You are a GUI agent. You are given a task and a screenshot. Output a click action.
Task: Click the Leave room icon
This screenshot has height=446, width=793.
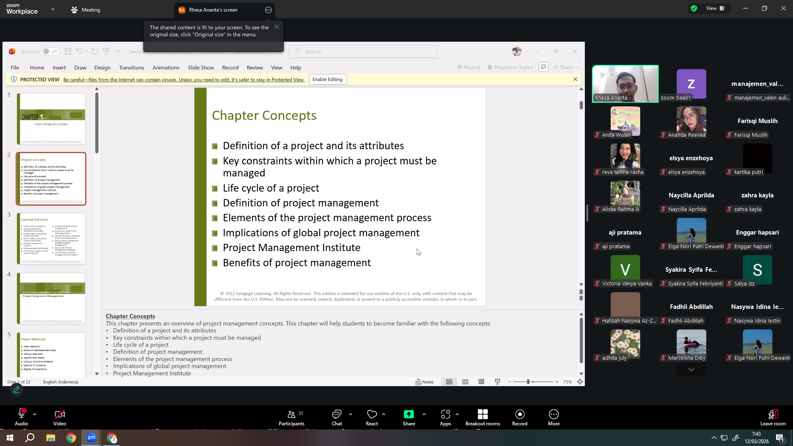[773, 414]
